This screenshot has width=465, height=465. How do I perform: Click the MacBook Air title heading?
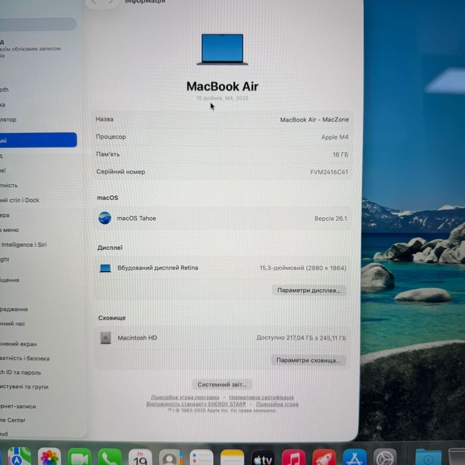pos(222,86)
